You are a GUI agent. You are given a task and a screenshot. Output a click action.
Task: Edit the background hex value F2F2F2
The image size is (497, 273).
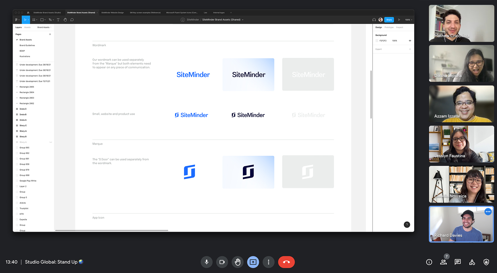pos(383,41)
